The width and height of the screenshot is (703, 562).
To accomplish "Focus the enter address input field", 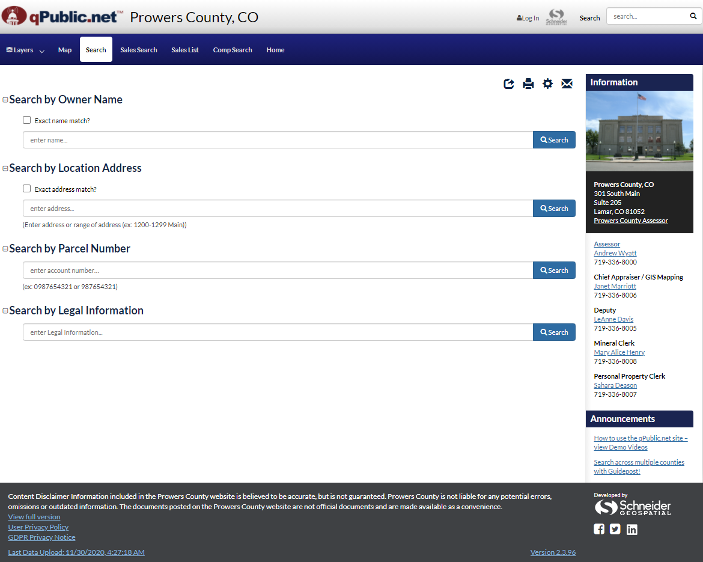I will click(278, 209).
